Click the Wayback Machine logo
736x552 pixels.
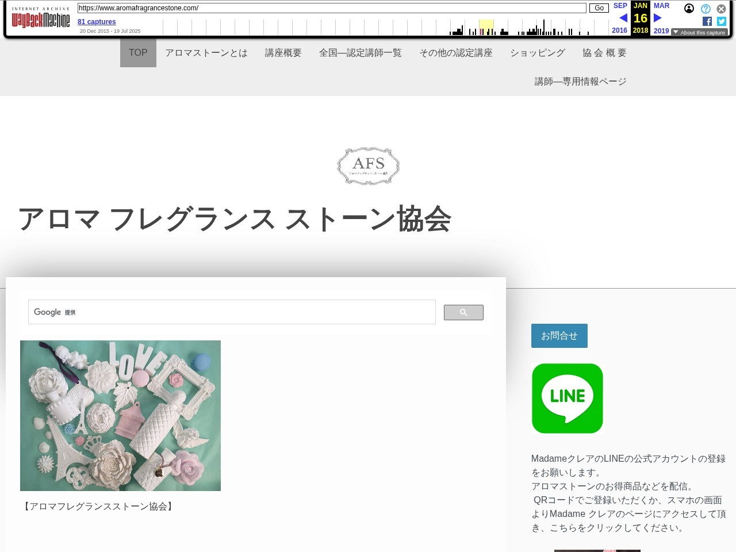41,20
